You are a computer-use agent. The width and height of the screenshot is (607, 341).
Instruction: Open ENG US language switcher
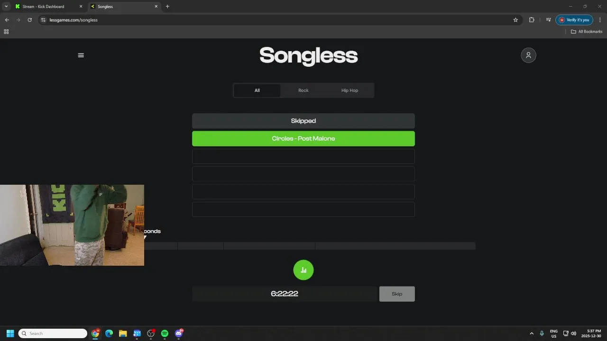click(x=553, y=333)
